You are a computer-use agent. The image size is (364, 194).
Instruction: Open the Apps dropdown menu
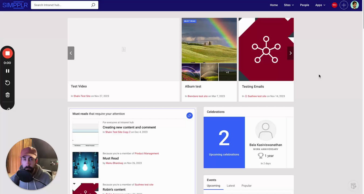click(320, 5)
